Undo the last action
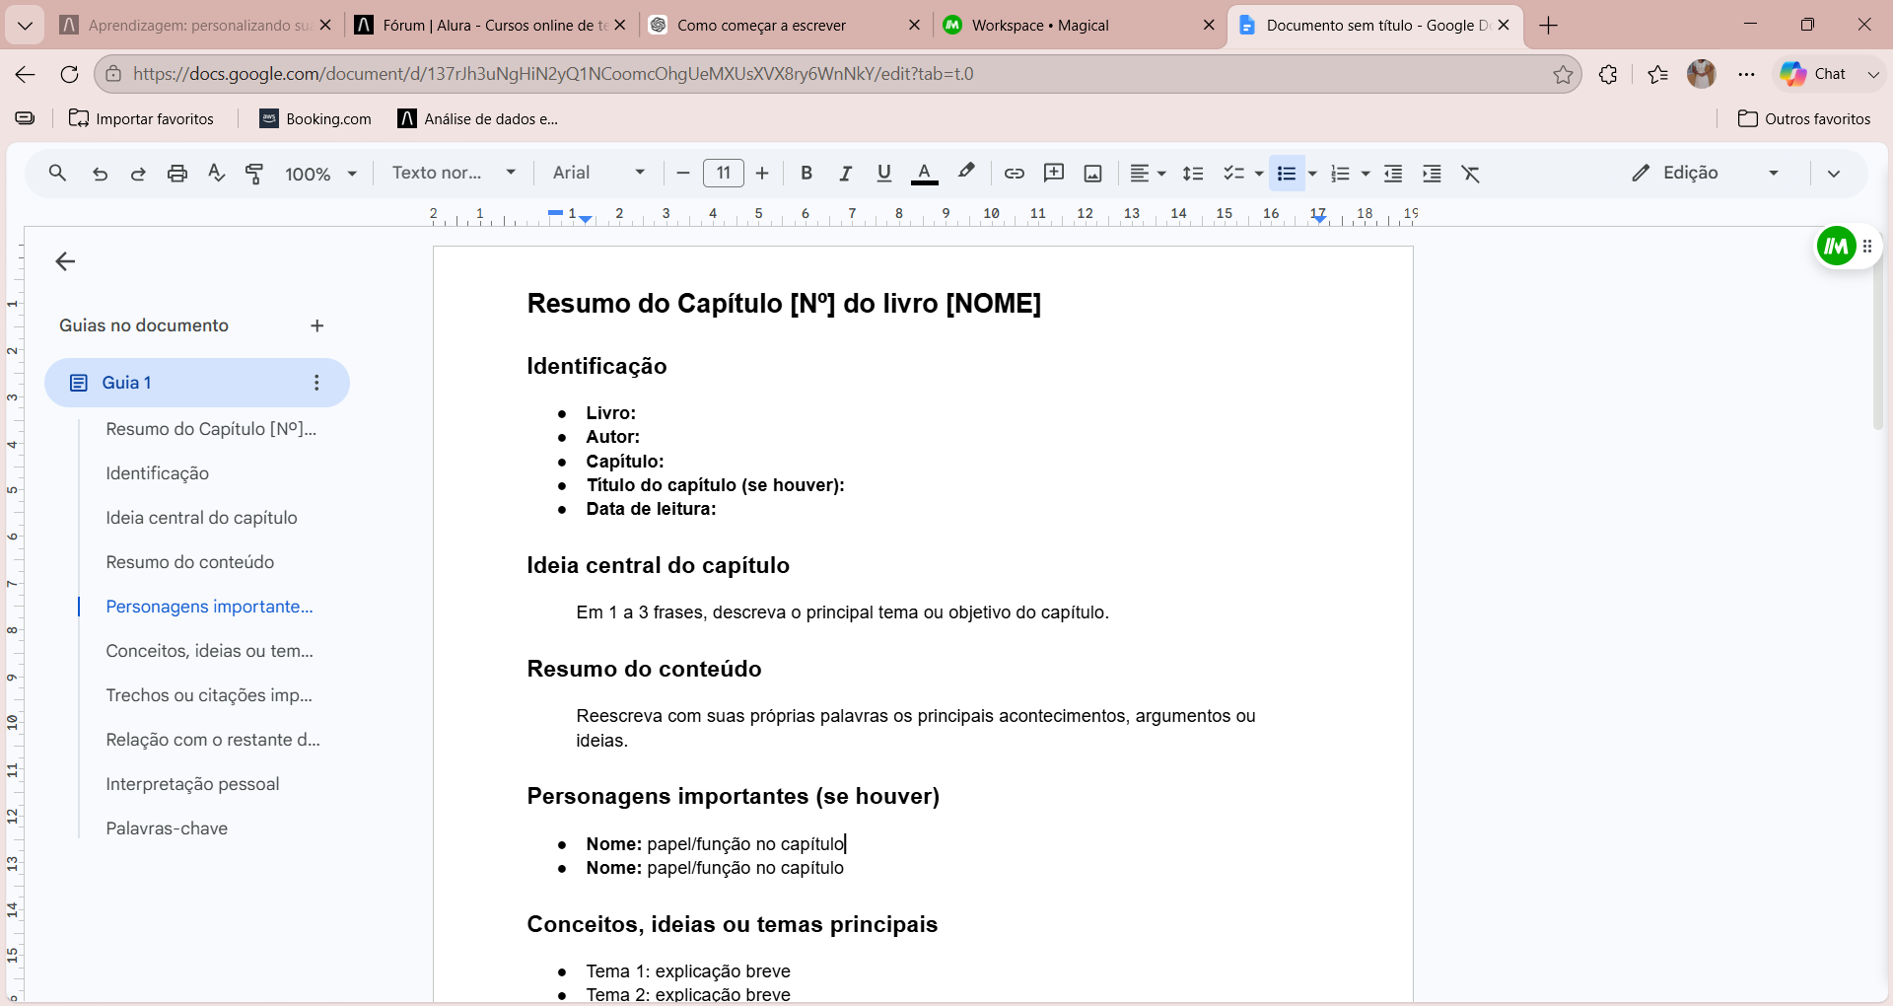This screenshot has height=1006, width=1893. pyautogui.click(x=100, y=174)
